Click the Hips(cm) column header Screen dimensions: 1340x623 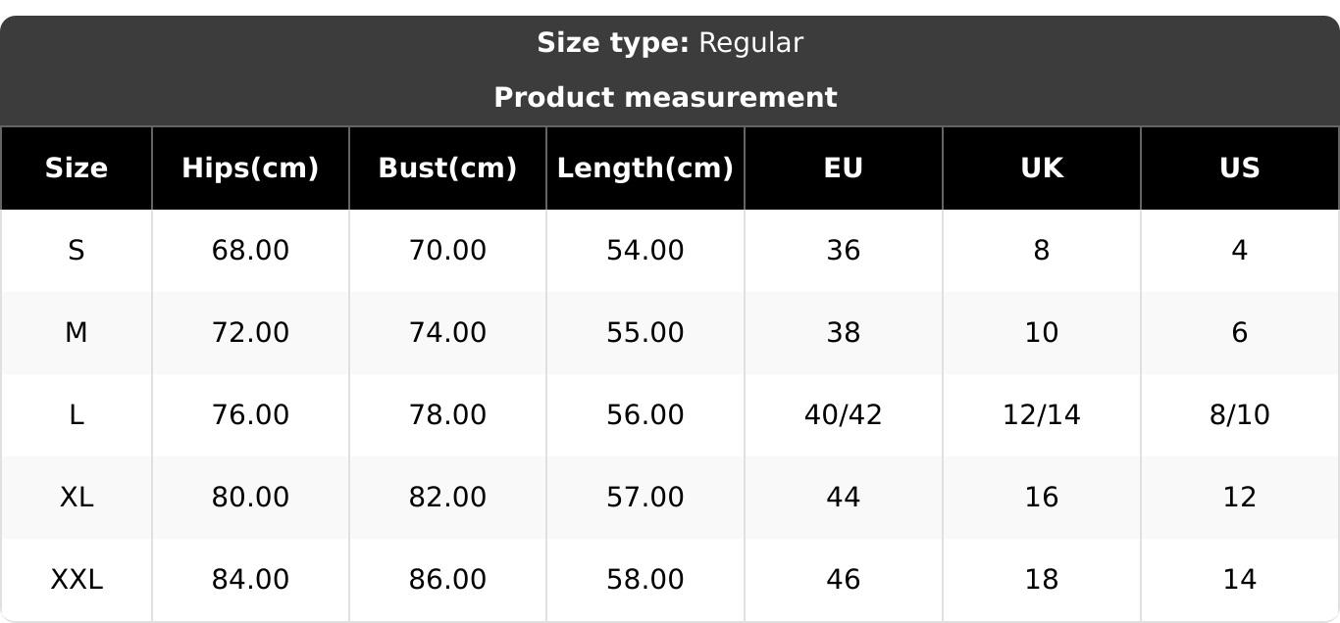(250, 168)
